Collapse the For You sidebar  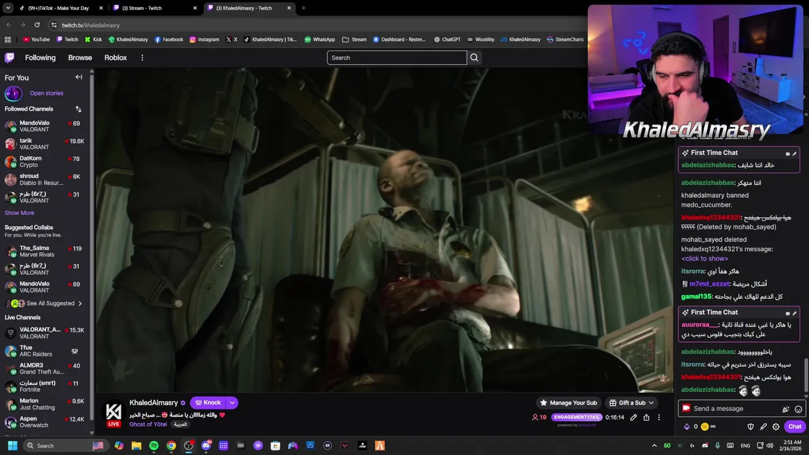click(x=79, y=77)
